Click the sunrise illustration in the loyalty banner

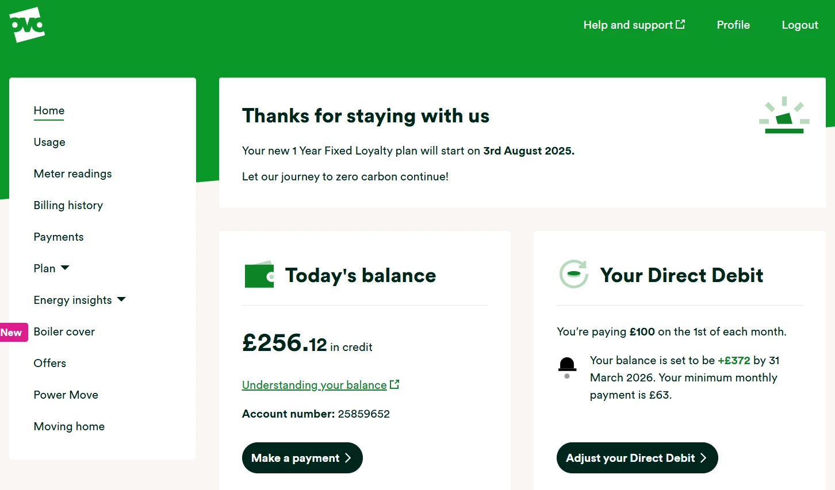(x=784, y=115)
